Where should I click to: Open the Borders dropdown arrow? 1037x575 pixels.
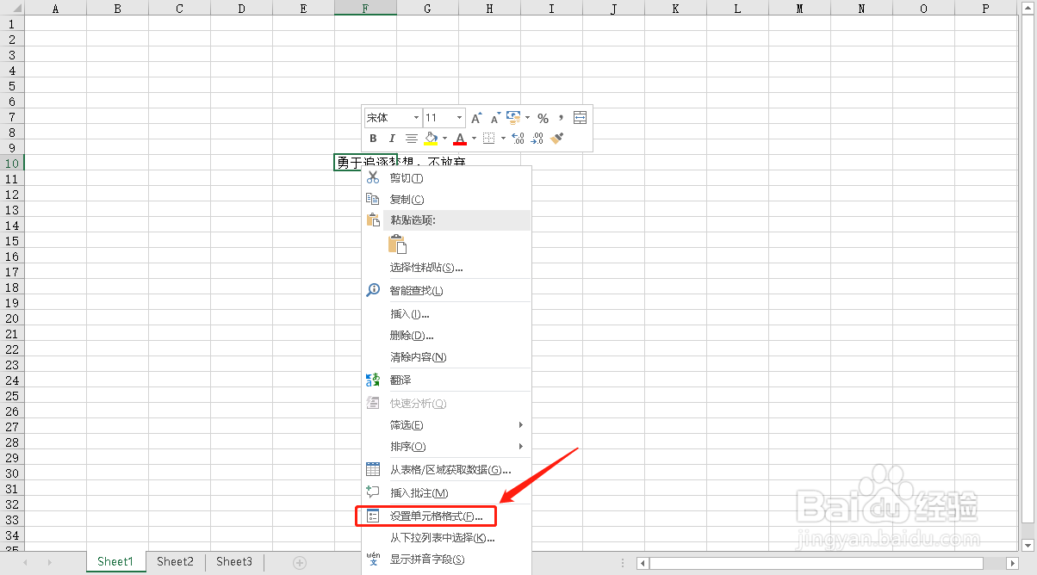[x=503, y=138]
